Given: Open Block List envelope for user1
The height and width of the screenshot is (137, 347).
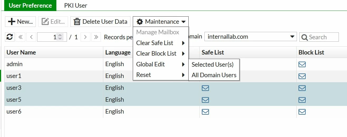Looking at the screenshot, I should pos(302,76).
